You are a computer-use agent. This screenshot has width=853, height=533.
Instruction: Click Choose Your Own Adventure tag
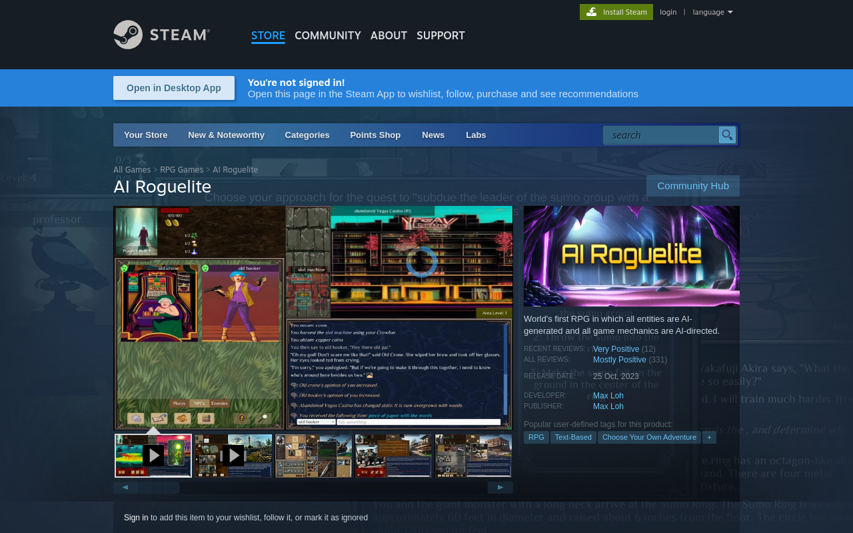[x=650, y=437]
